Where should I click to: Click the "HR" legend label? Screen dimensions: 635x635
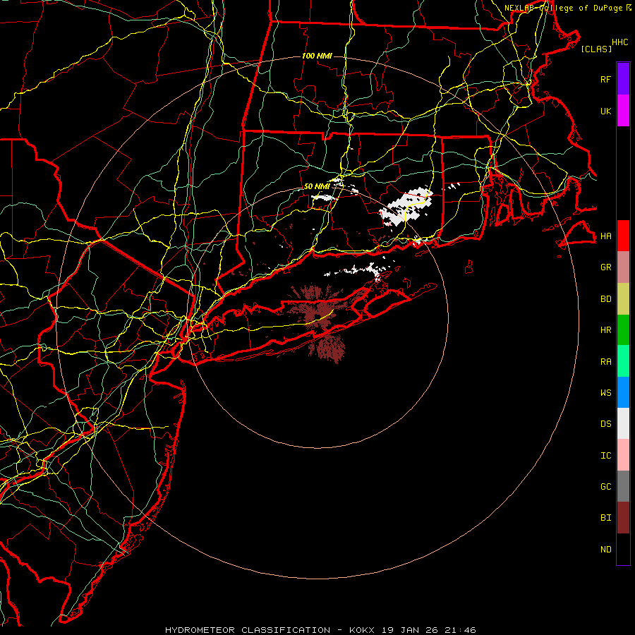605,330
